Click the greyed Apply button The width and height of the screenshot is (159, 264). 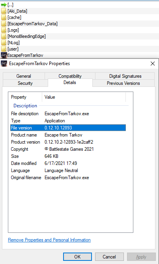pos(141,257)
